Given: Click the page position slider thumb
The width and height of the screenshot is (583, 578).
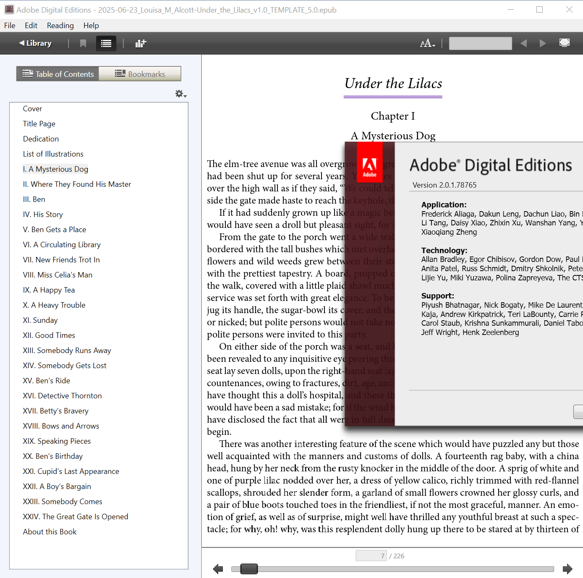Looking at the screenshot, I should point(249,569).
